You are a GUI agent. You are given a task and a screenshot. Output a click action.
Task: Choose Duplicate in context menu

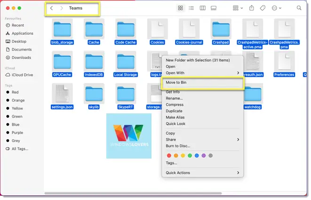(202, 111)
